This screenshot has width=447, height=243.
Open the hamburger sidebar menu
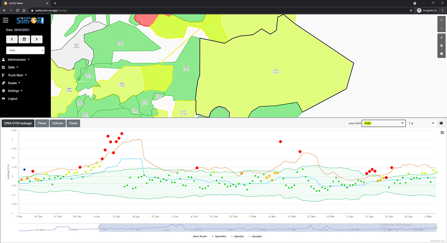coord(5,20)
